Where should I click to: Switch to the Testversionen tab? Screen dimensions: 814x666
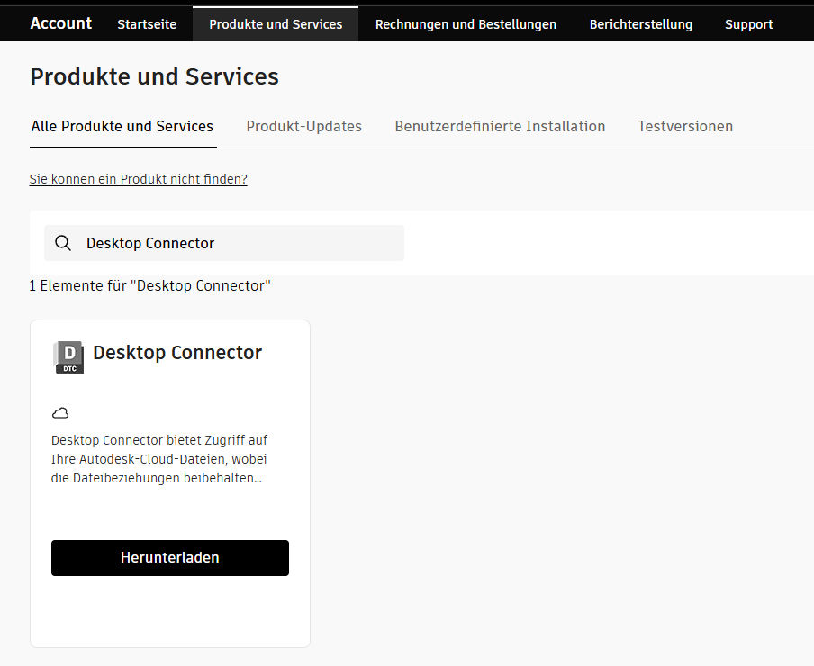[685, 127]
